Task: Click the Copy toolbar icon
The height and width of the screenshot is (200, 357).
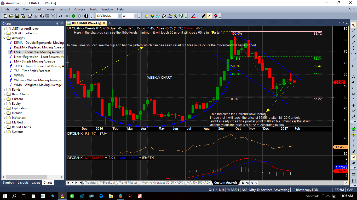Action: coord(42,16)
